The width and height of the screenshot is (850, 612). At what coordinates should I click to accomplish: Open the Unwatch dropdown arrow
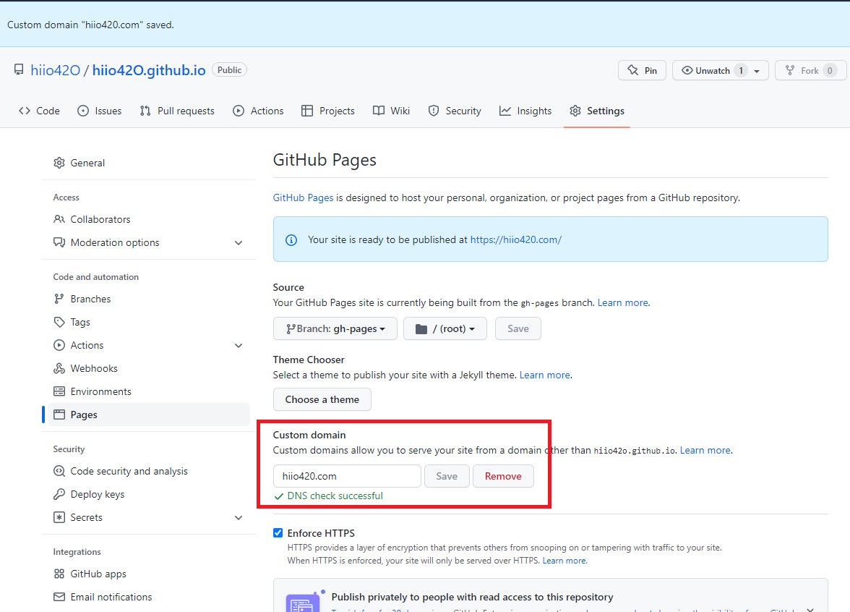coord(757,71)
